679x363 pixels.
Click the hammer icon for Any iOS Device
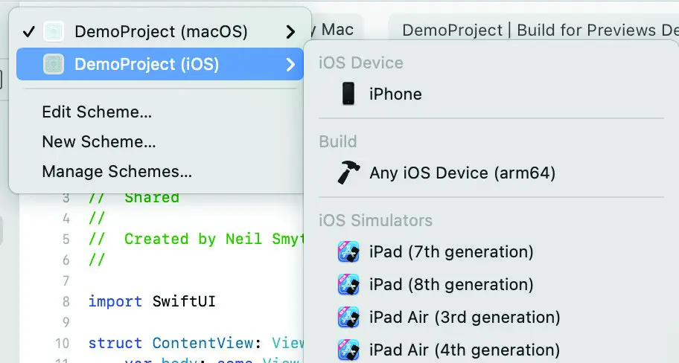coord(348,173)
